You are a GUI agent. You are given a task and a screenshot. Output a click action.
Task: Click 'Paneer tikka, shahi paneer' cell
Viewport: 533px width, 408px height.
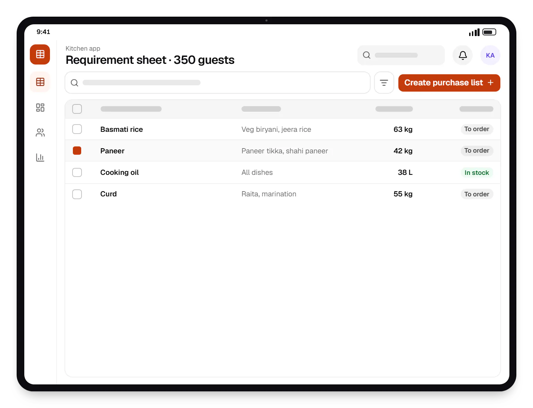tap(285, 151)
